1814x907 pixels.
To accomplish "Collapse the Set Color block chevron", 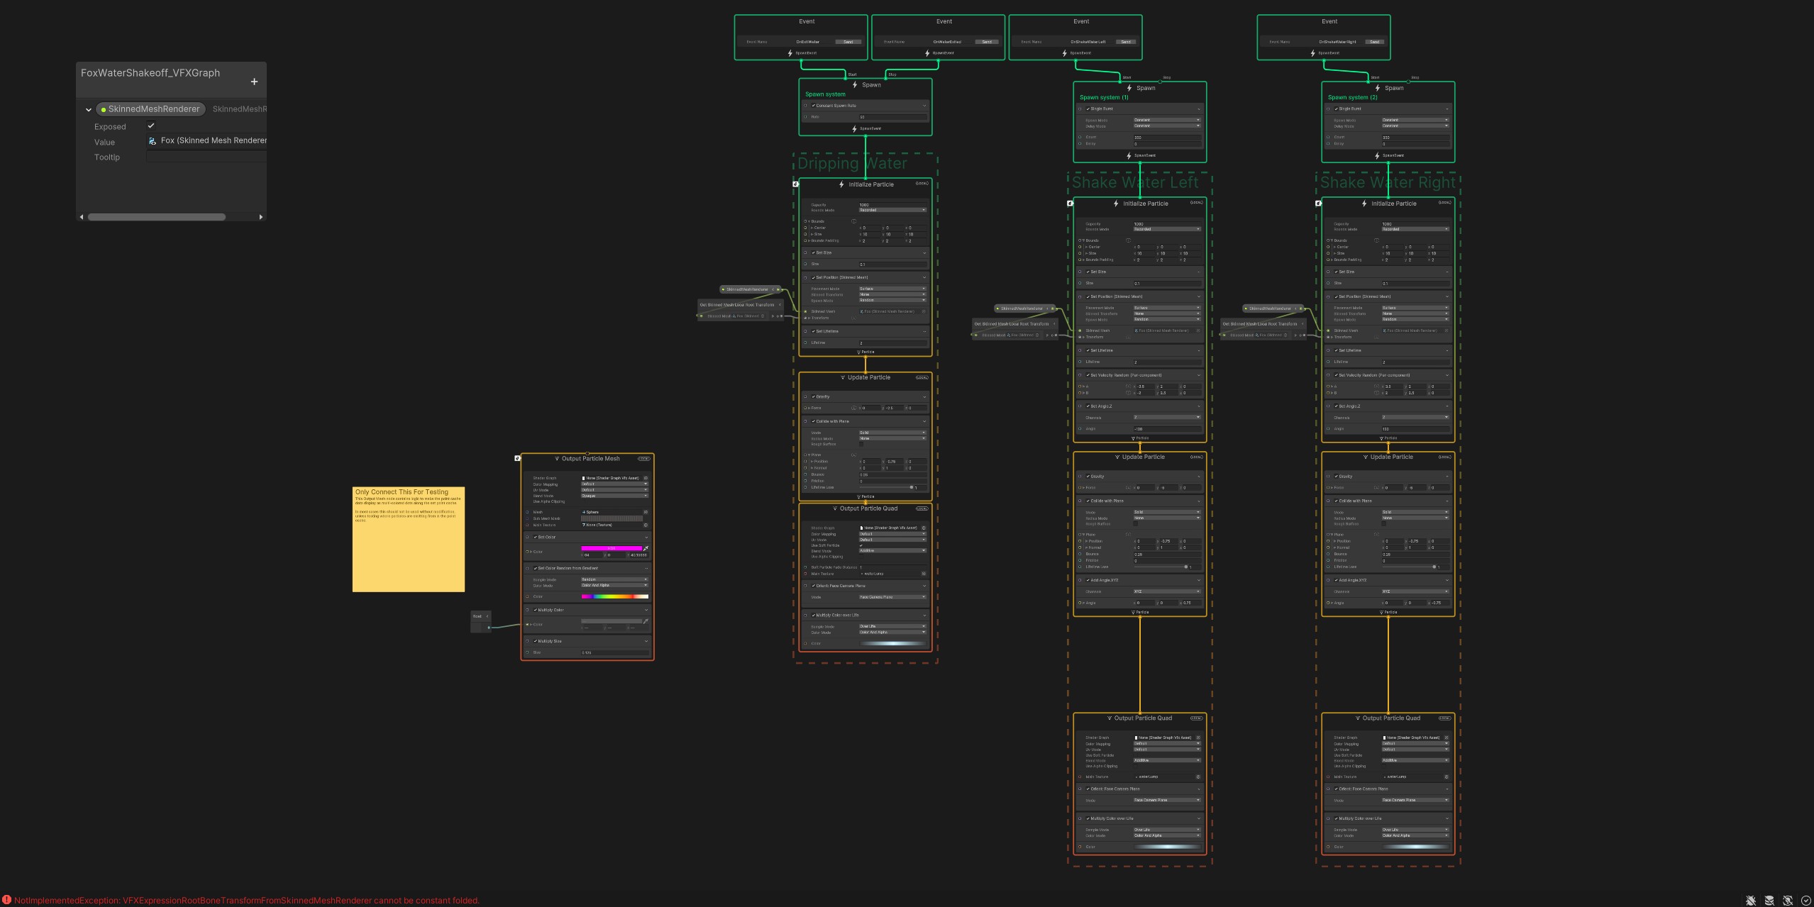I will [x=646, y=538].
